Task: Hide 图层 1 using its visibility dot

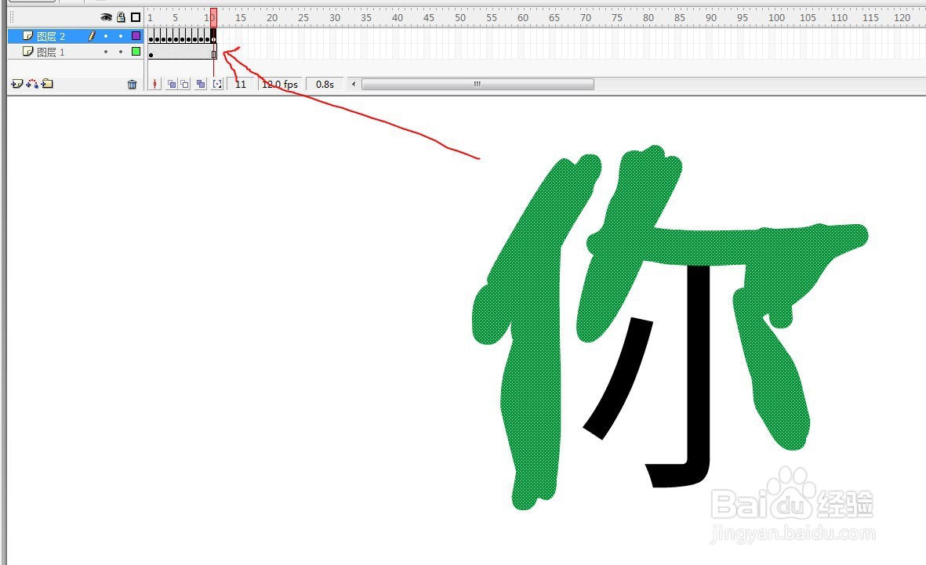Action: [106, 52]
